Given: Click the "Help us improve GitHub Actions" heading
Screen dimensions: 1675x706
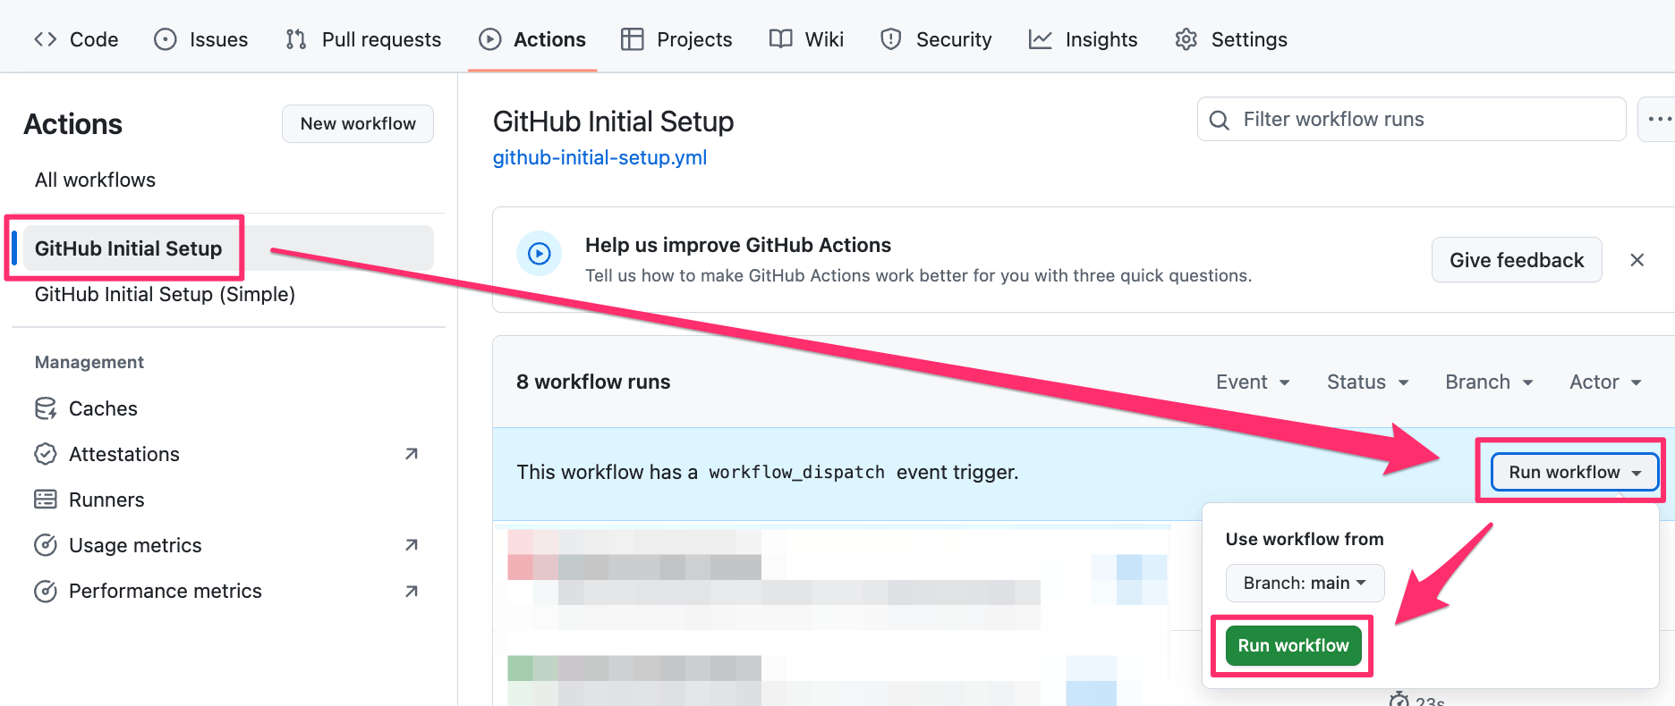Looking at the screenshot, I should [738, 245].
